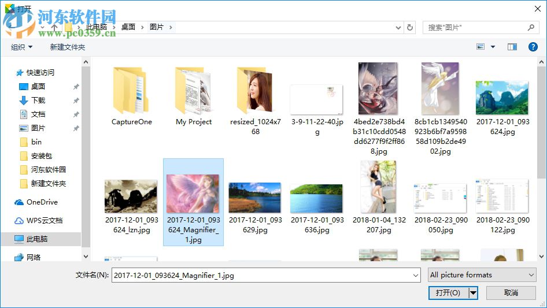Go to 图片 in the breadcrumb path
Viewport: 547px width, 308px height.
pos(157,27)
